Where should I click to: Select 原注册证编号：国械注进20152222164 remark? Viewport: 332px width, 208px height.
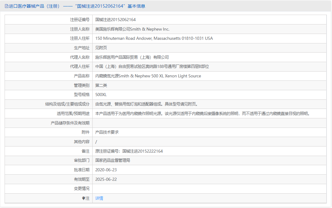[129, 151]
